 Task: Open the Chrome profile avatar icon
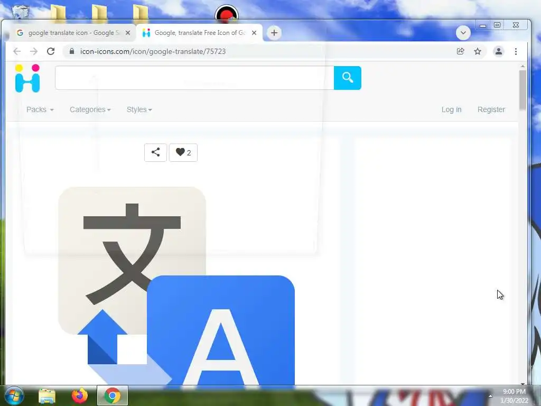[499, 51]
